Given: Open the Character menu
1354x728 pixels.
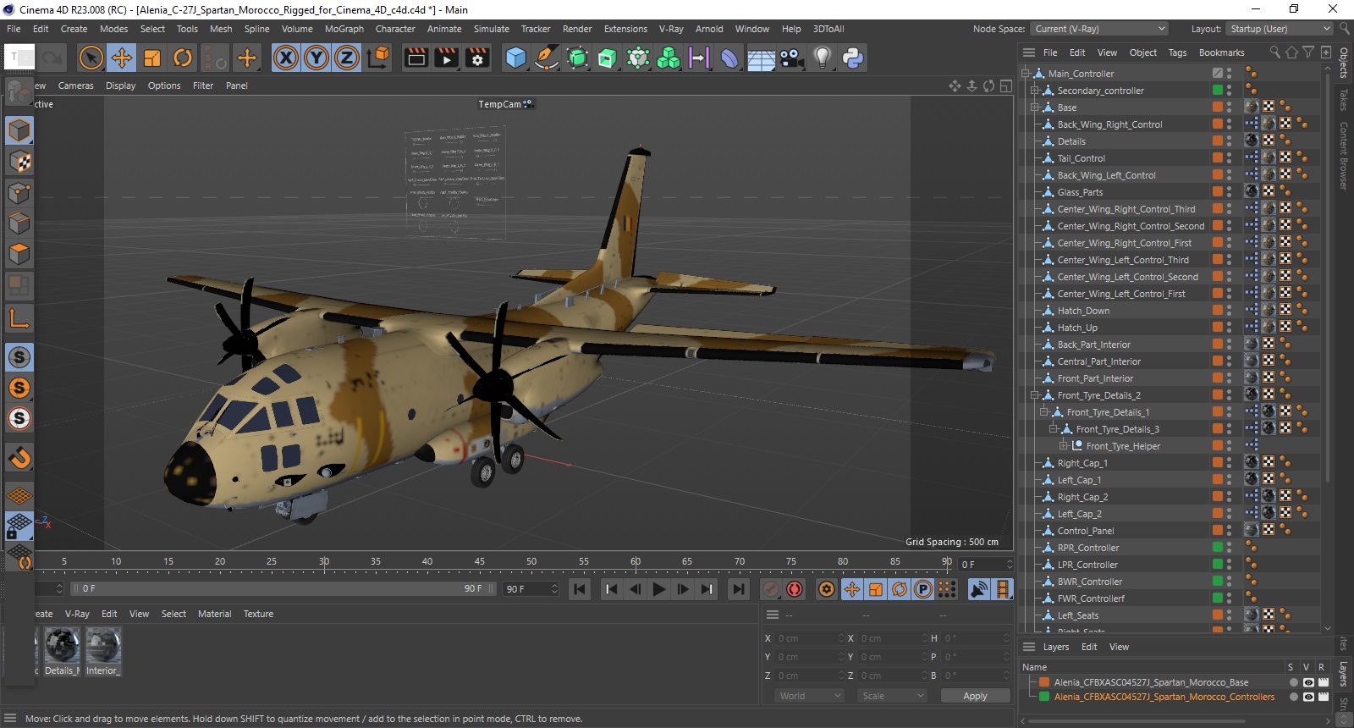Looking at the screenshot, I should (395, 29).
